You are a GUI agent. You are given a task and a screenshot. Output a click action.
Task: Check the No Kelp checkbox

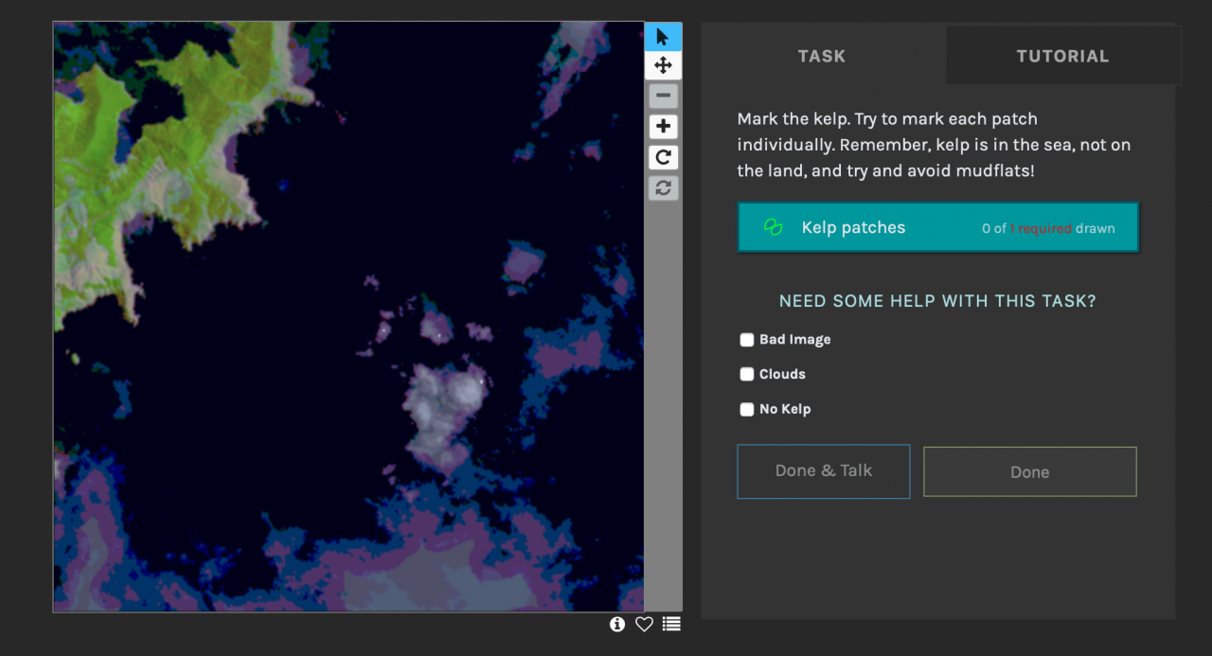pos(747,409)
